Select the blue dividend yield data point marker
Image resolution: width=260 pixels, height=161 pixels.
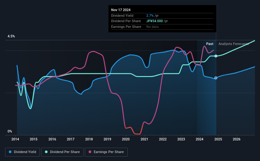click(216, 78)
